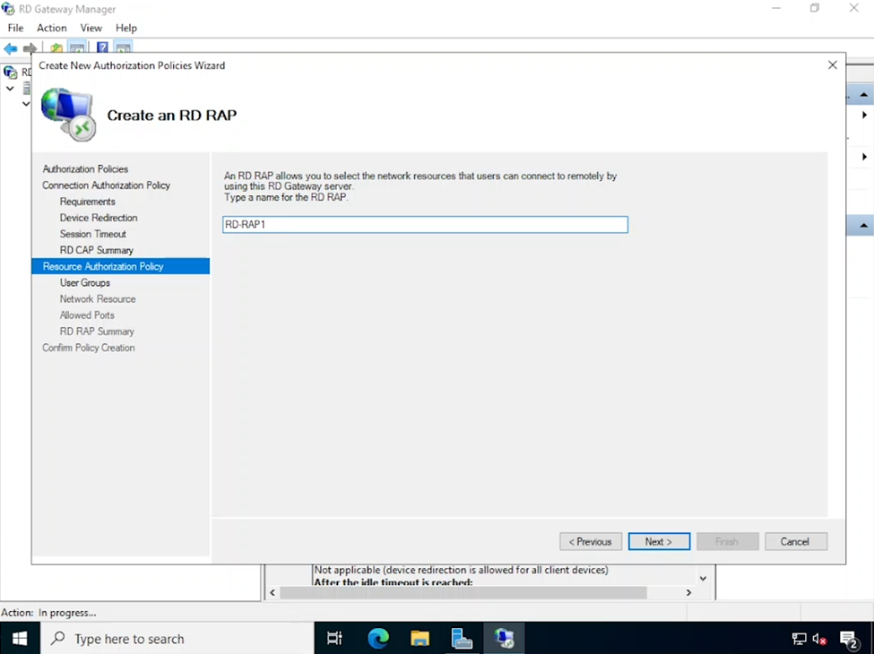This screenshot has height=654, width=874.
Task: Click the RD-RAP1 name input field
Action: [x=424, y=224]
